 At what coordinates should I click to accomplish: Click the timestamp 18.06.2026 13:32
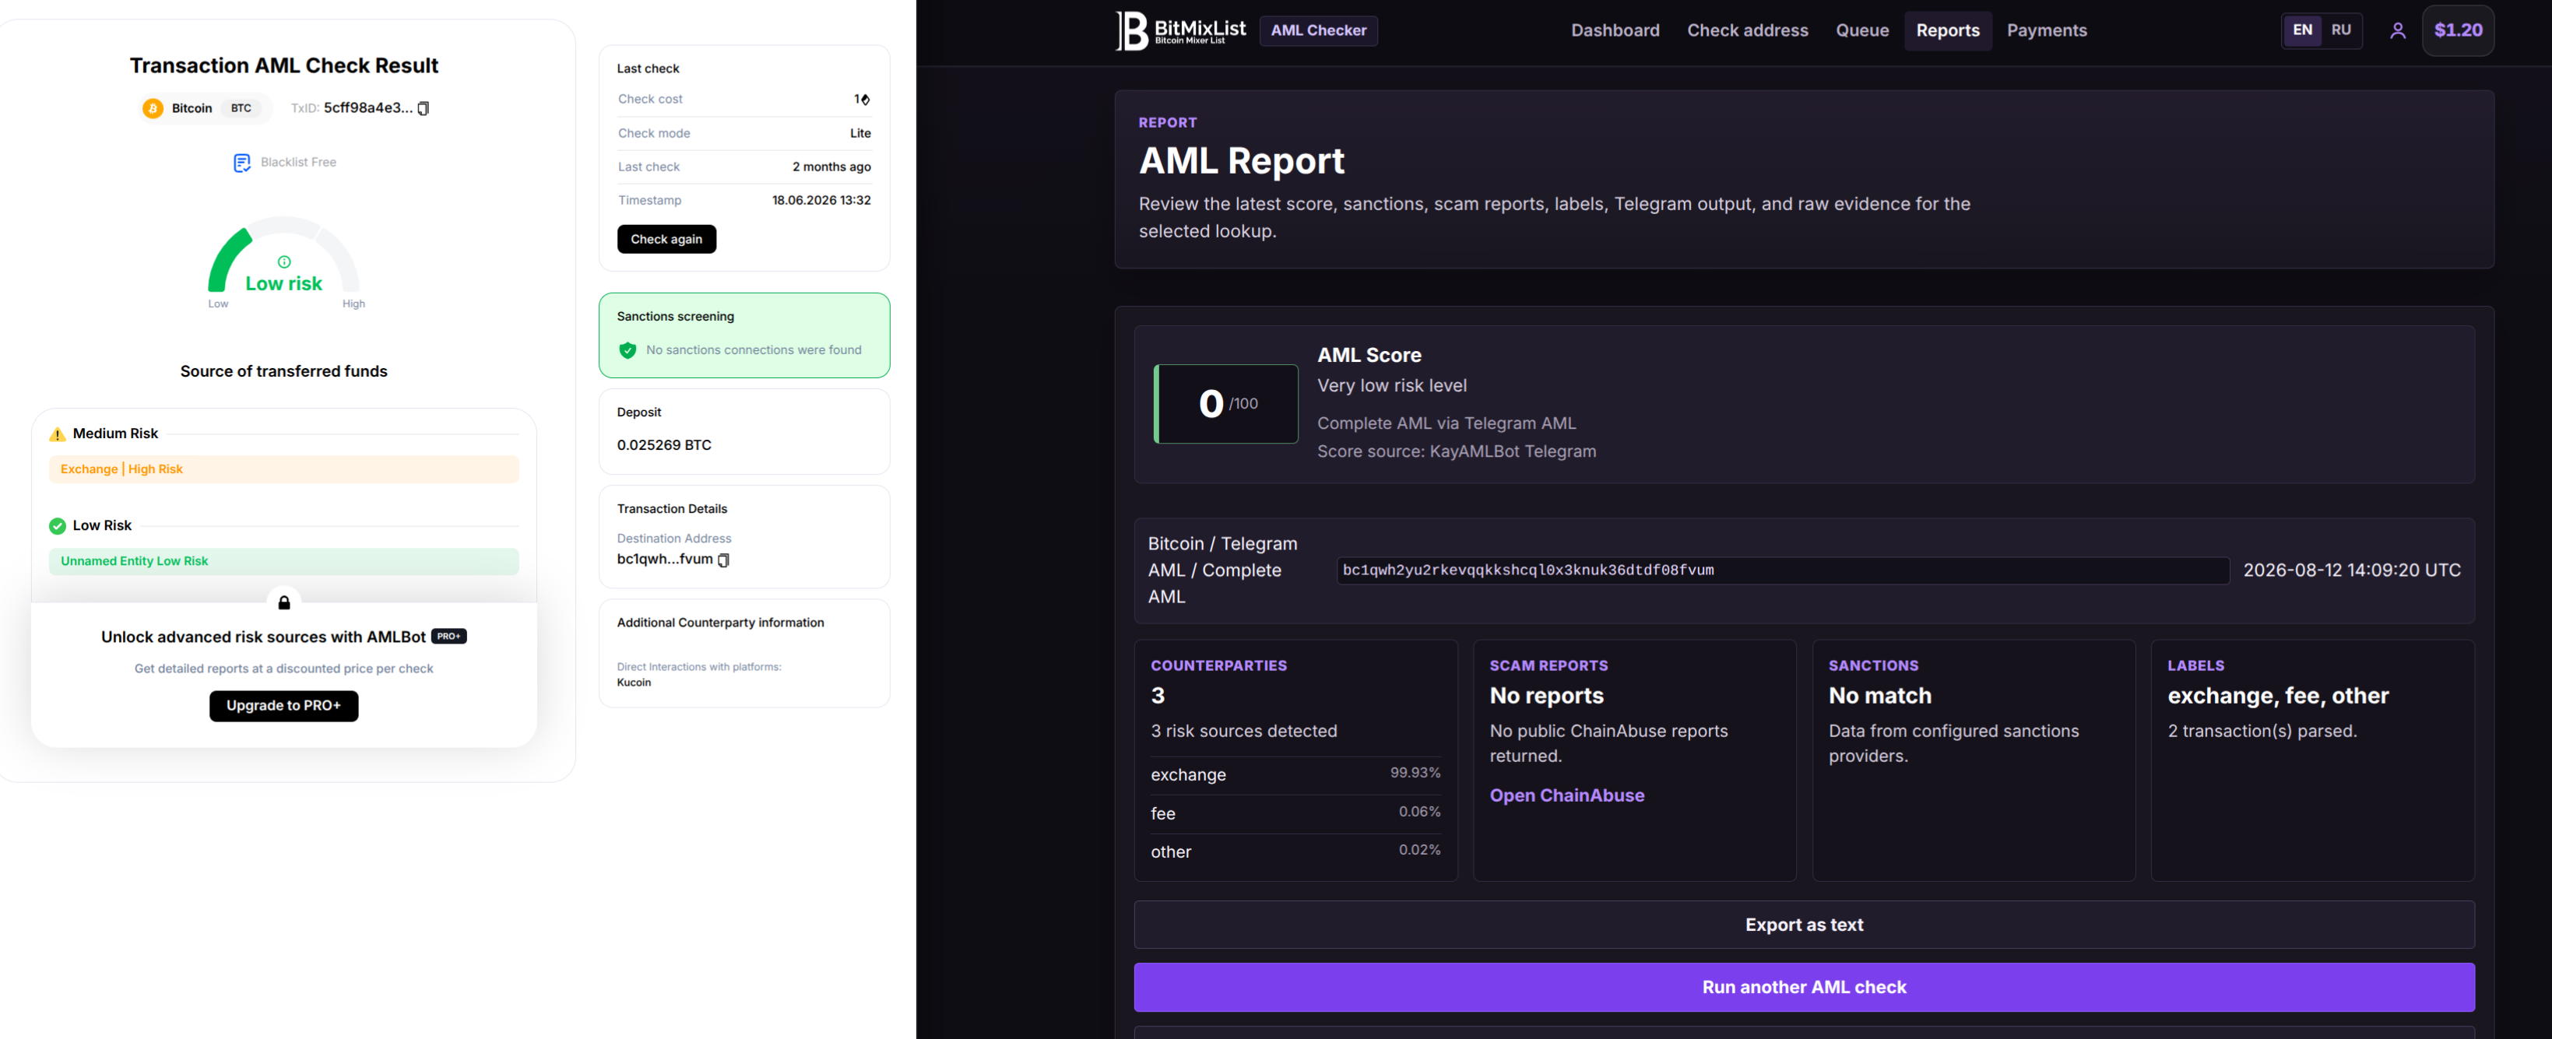point(821,200)
